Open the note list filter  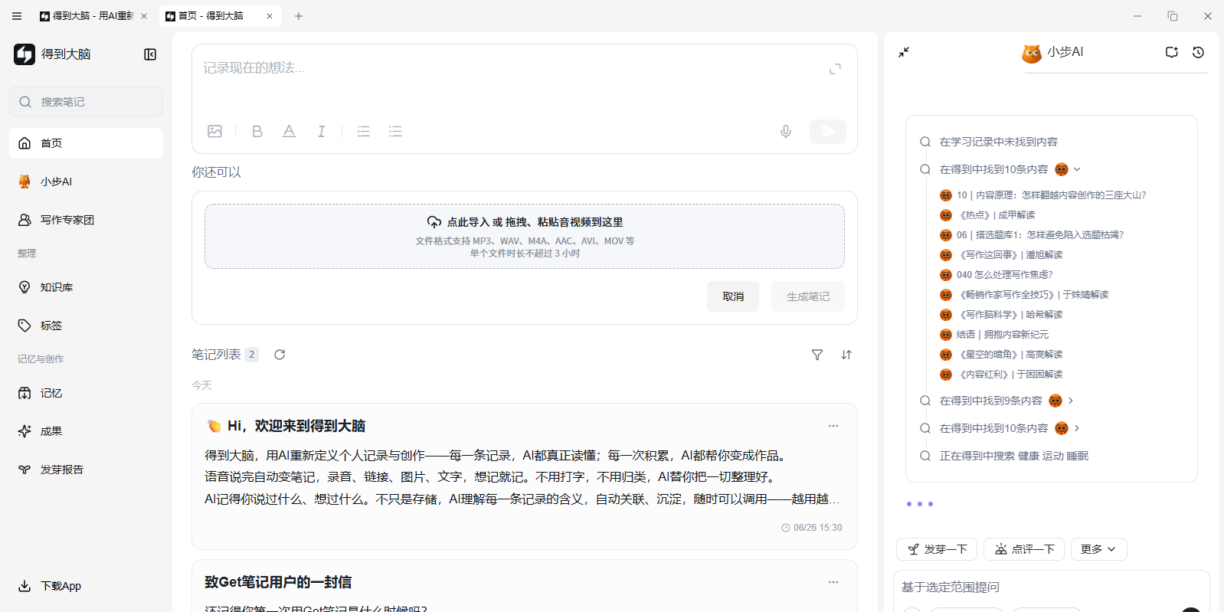[x=817, y=355]
